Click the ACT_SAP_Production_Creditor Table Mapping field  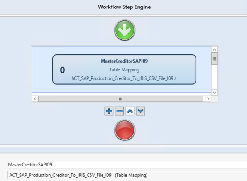tap(127, 175)
